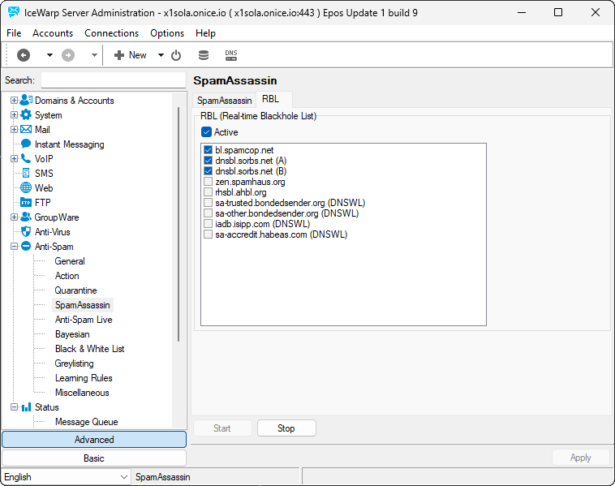Click the DNS tool icon in toolbar
The width and height of the screenshot is (615, 486).
pos(231,55)
